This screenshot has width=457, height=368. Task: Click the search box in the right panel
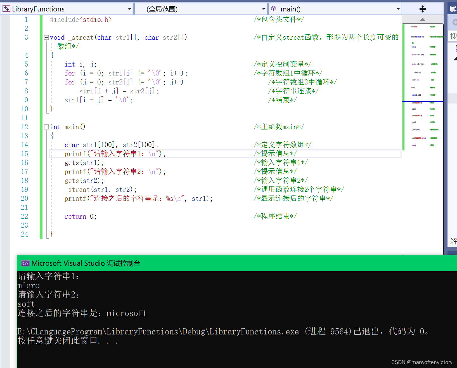[453, 36]
